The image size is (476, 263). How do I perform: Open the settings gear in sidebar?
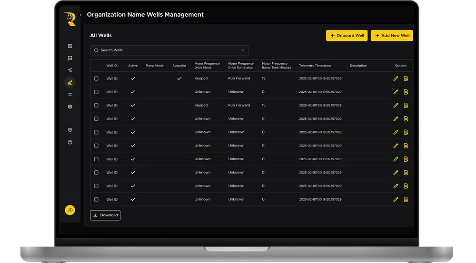pyautogui.click(x=70, y=107)
